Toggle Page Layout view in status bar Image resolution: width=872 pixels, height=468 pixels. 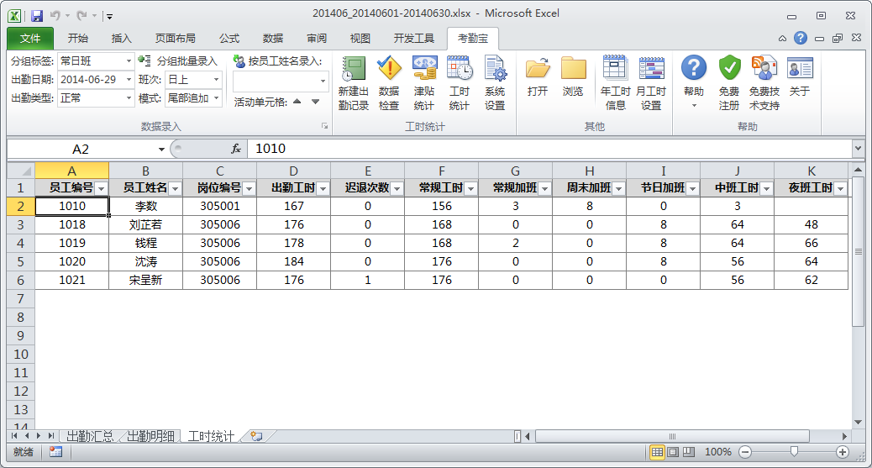pyautogui.click(x=673, y=452)
